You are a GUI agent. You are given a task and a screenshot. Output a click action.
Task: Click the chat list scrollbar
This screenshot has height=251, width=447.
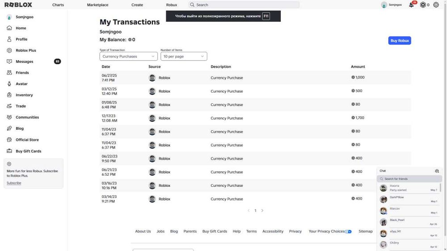click(441, 188)
